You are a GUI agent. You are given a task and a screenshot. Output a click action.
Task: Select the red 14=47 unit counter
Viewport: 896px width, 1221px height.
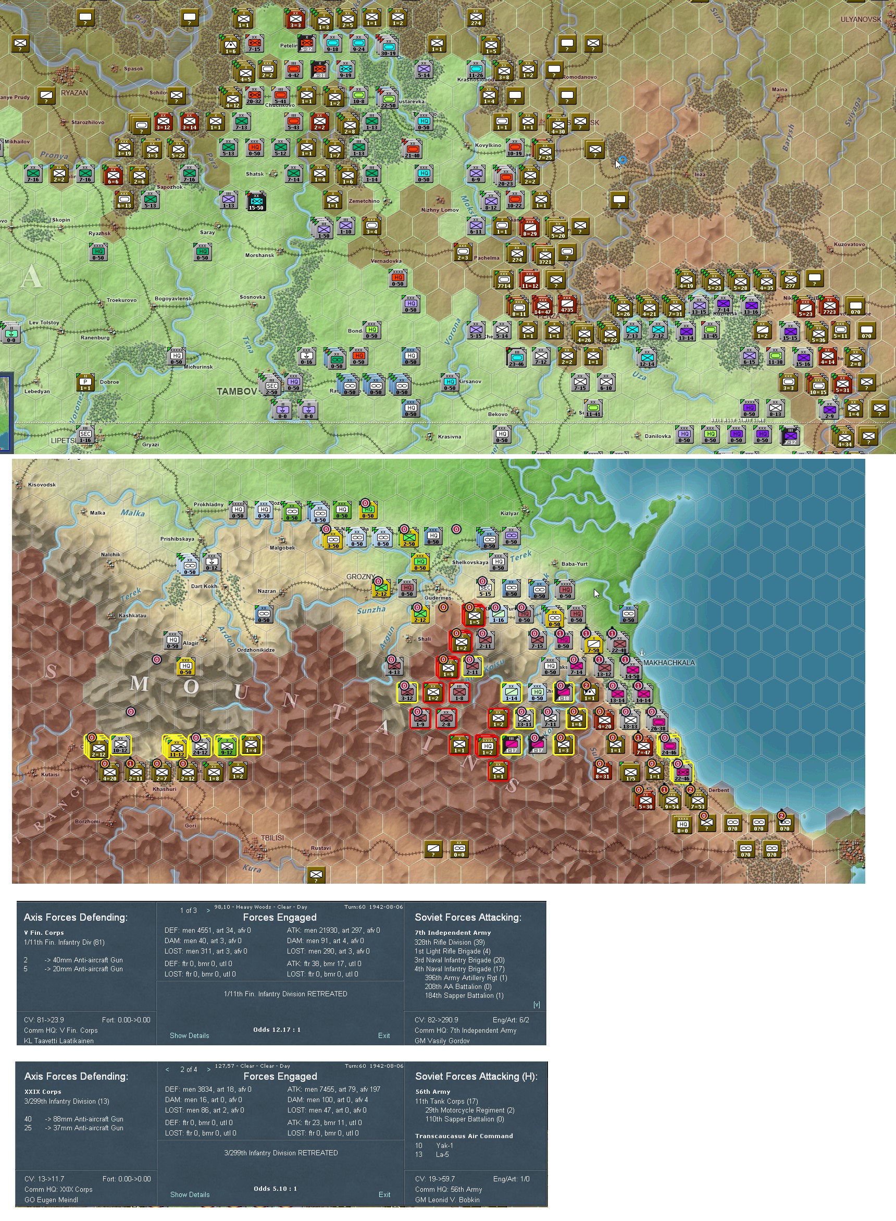tap(542, 306)
